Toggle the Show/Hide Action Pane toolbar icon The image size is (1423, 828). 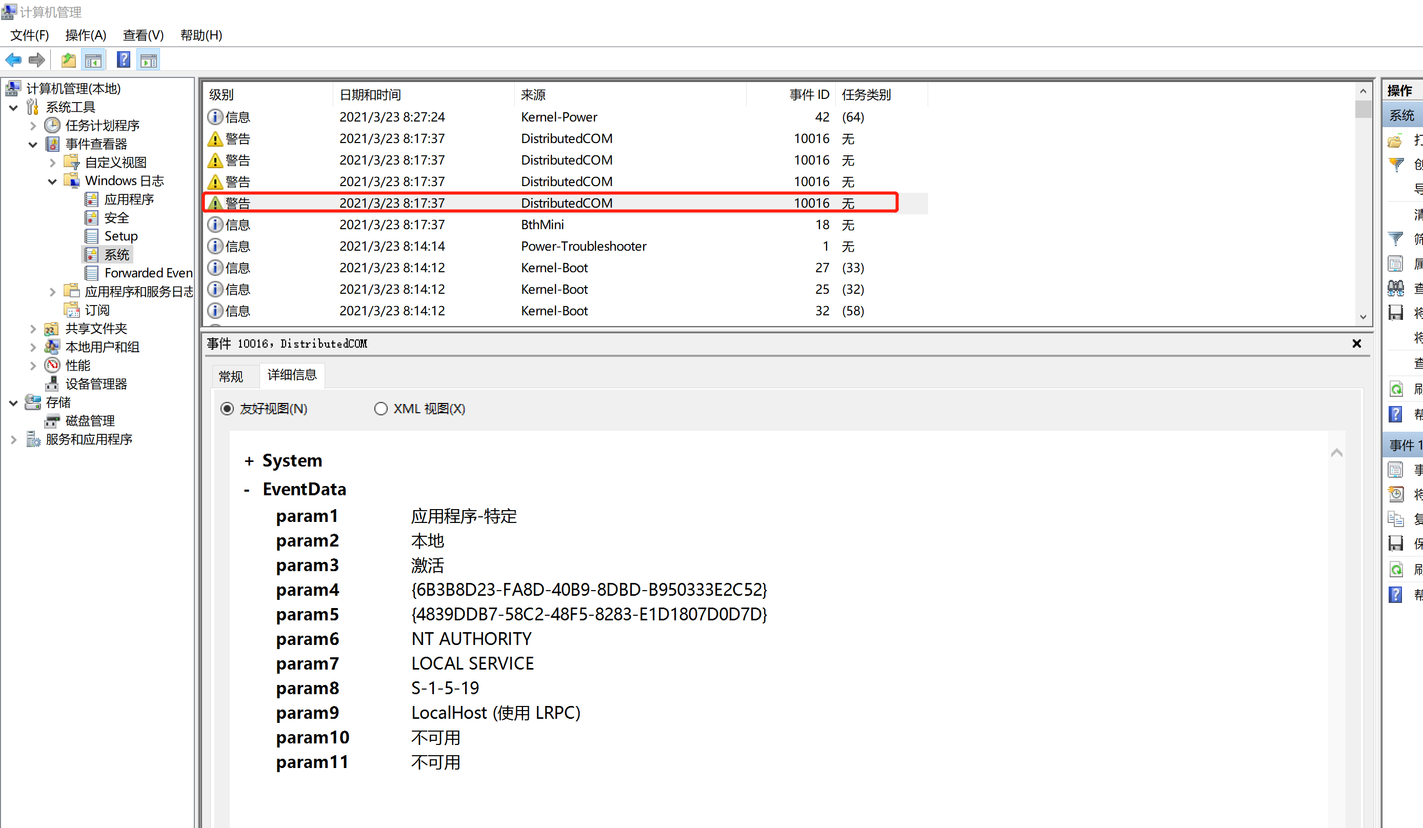(x=149, y=60)
